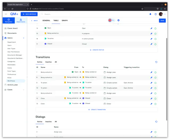Click CREATE STATUS
The image size is (170, 140).
pyautogui.click(x=97, y=50)
